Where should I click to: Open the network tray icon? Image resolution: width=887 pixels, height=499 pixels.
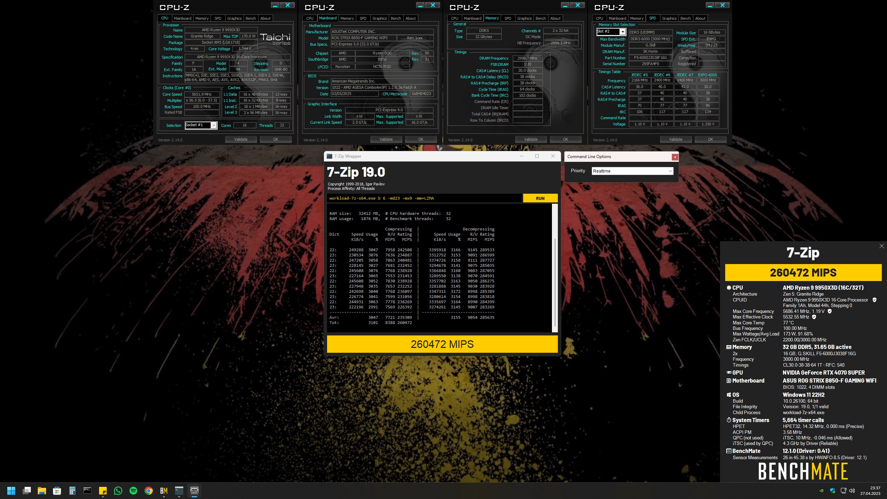tap(843, 491)
